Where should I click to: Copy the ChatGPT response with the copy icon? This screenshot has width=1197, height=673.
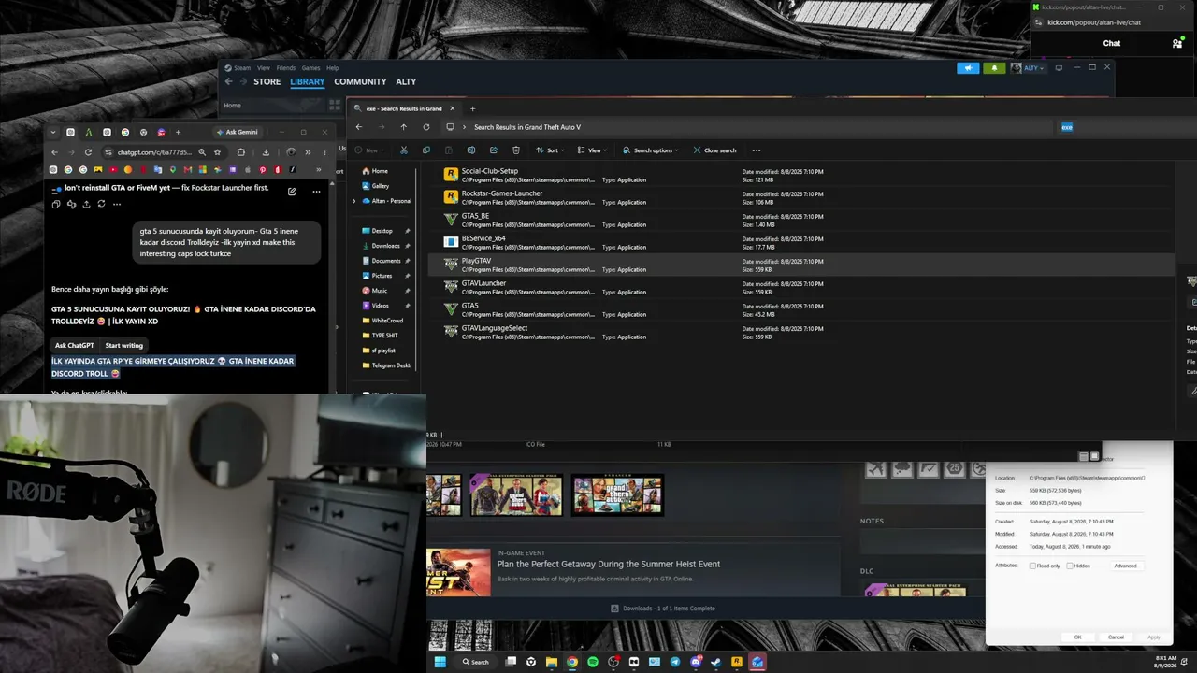[x=56, y=204]
